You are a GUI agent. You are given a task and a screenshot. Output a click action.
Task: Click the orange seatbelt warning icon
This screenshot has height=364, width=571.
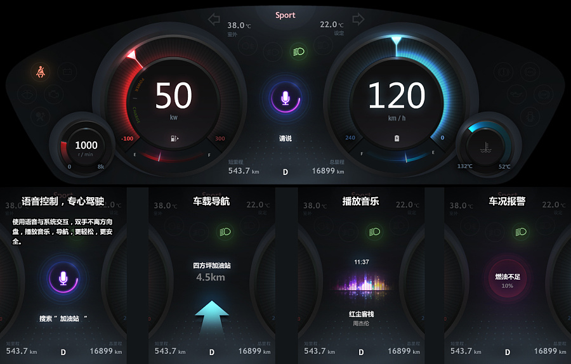click(41, 72)
